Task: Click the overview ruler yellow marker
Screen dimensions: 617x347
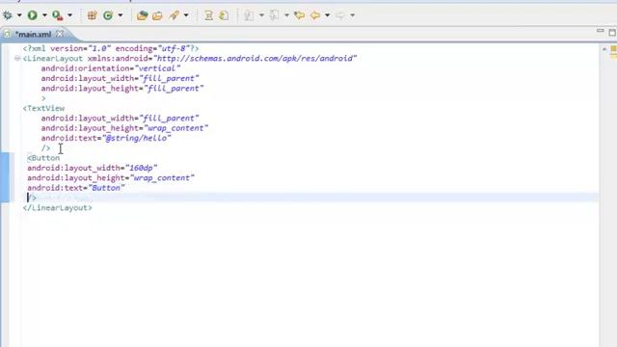Action: click(613, 49)
